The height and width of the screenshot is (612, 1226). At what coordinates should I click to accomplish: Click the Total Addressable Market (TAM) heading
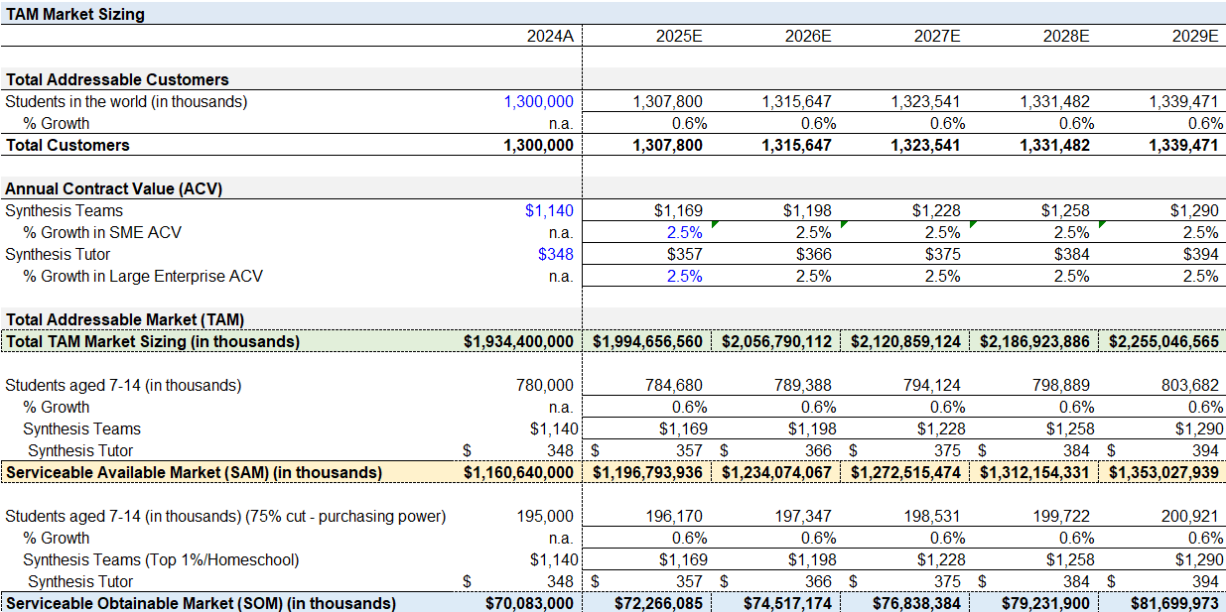pos(125,319)
